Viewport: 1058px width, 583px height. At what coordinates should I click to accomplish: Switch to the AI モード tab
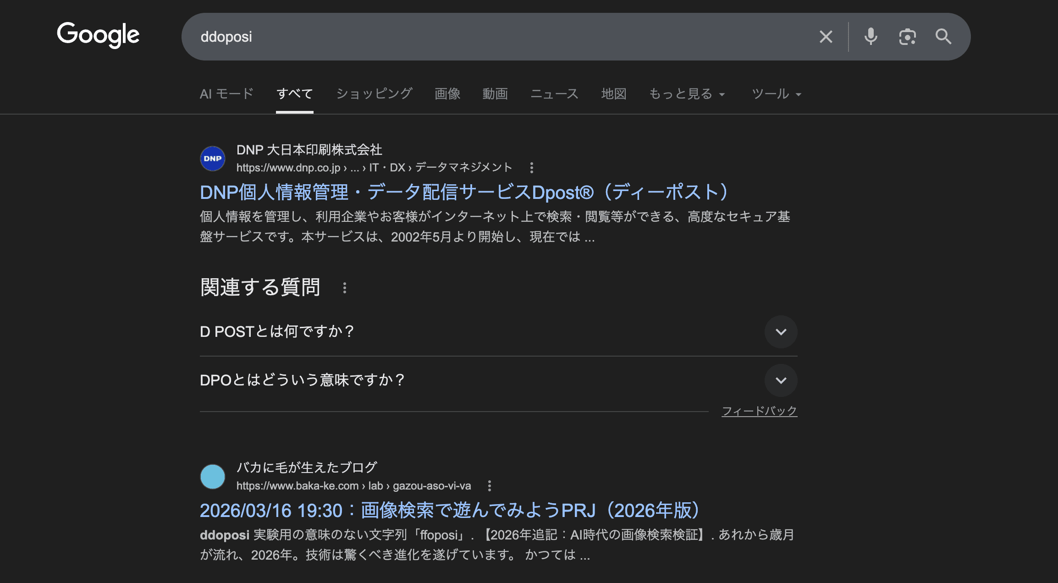[x=226, y=94]
